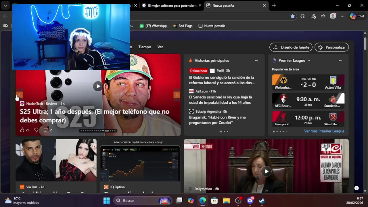Screen dimensions: 368x207
Task: Open the Edge settings three-dot menu
Action: click(x=342, y=16)
